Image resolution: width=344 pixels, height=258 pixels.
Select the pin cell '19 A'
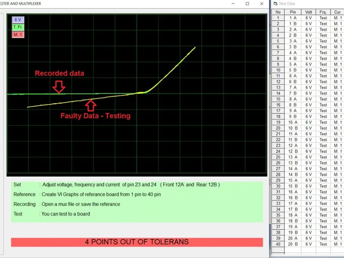[x=293, y=227]
